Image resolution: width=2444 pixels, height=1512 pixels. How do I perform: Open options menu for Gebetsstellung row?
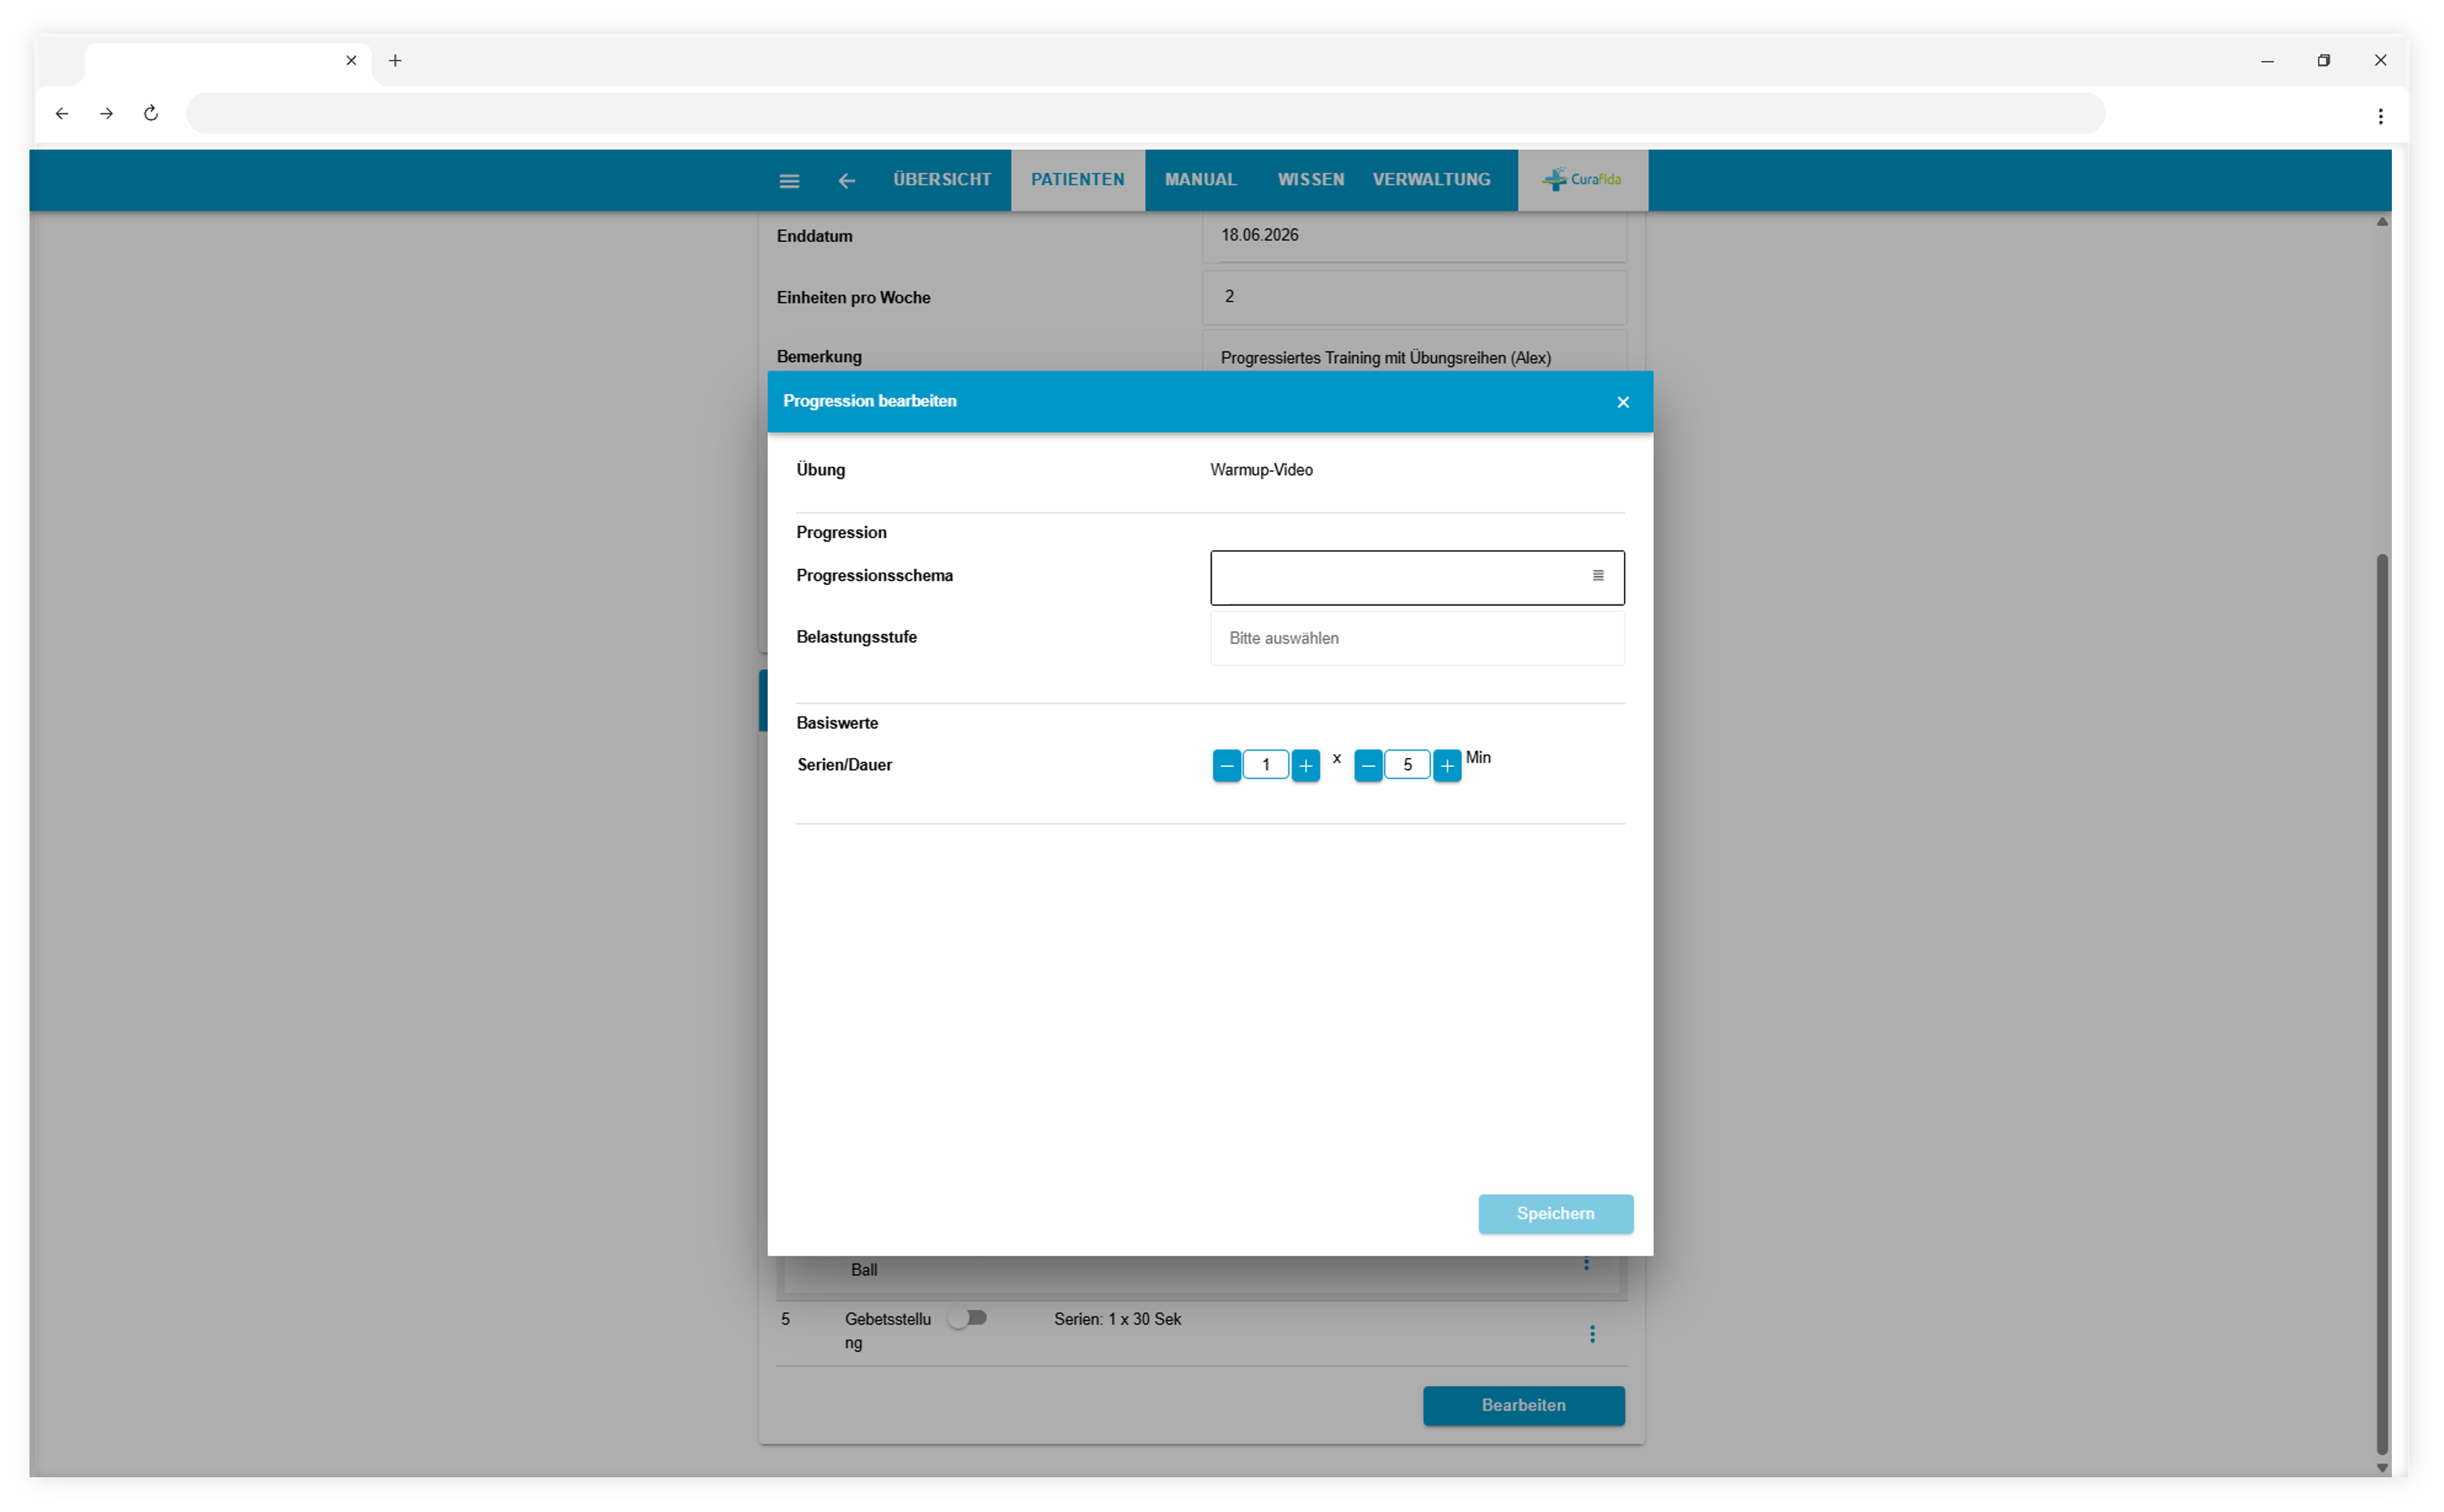coord(1591,1334)
